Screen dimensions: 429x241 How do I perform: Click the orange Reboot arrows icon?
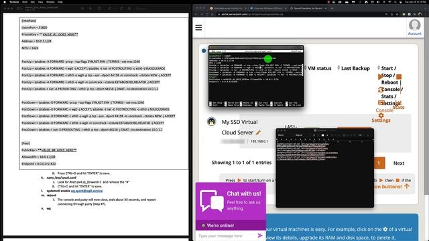(x=381, y=89)
